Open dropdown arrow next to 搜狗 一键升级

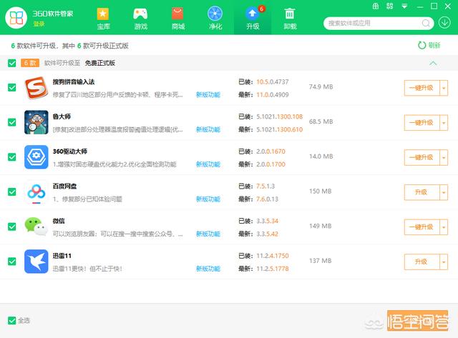click(x=443, y=87)
